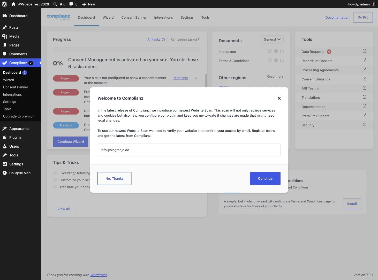This screenshot has width=378, height=280.
Task: Select Upgrade to premium in Complianz submenu
Action: coord(19,116)
